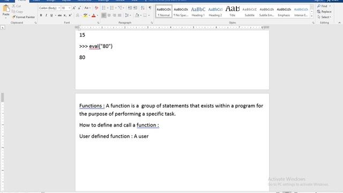Sort the selected text
Image resolution: width=343 pixels, height=193 pixels.
[143, 8]
